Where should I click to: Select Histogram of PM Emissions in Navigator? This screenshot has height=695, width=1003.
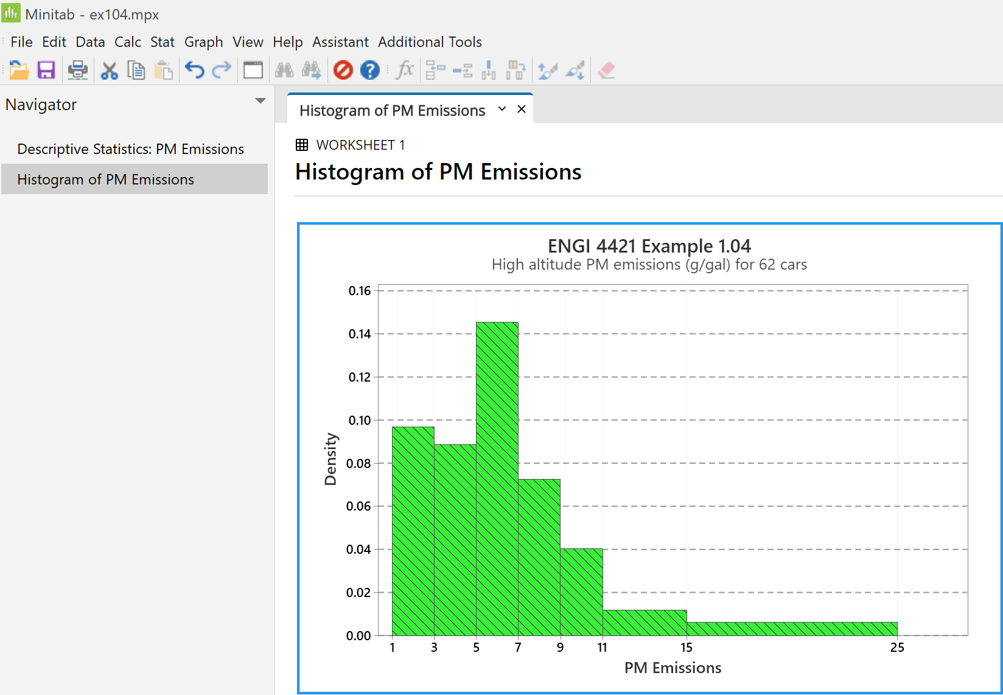click(x=135, y=179)
